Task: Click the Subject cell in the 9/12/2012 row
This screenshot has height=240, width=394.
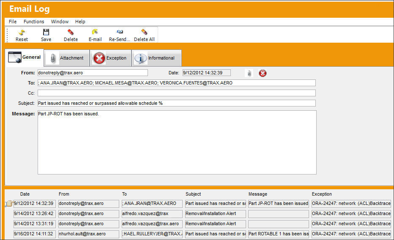Action: pos(216,204)
